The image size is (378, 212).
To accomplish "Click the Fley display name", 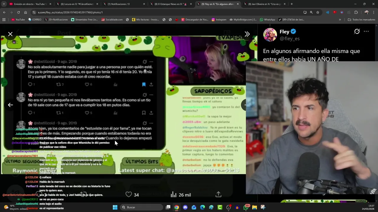I will [285, 32].
